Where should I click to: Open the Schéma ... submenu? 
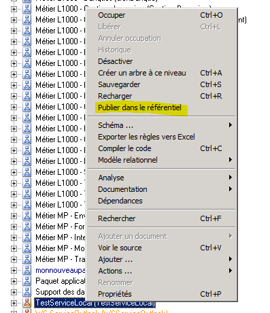coord(161,125)
